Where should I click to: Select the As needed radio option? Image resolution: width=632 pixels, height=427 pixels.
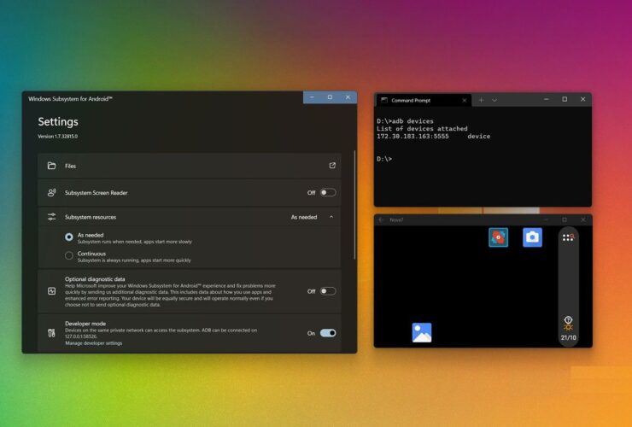click(x=69, y=237)
